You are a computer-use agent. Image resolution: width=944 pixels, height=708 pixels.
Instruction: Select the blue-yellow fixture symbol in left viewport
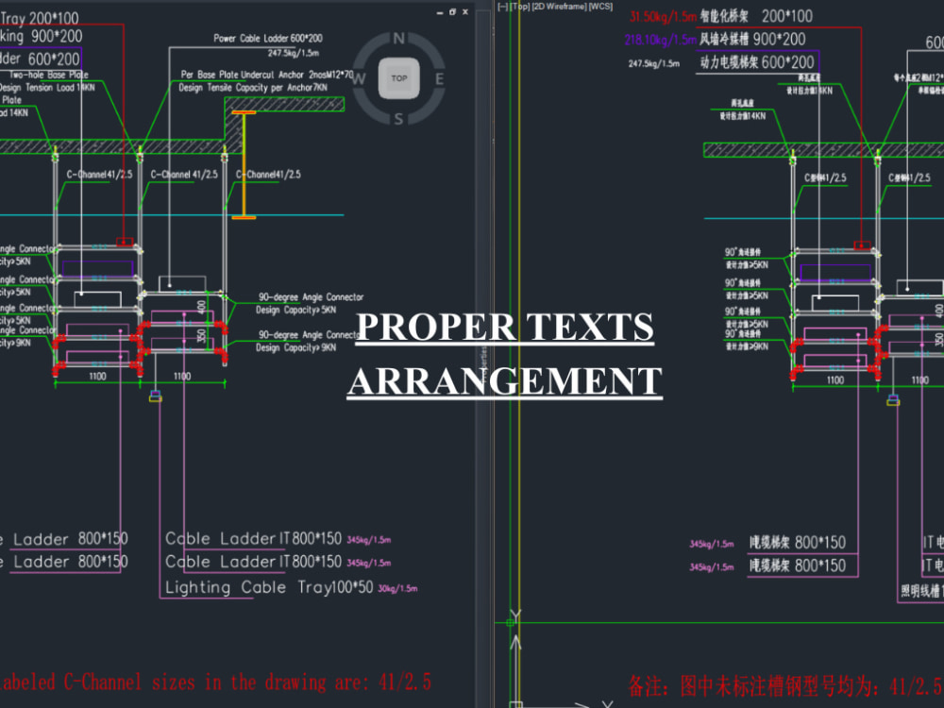pyautogui.click(x=156, y=396)
